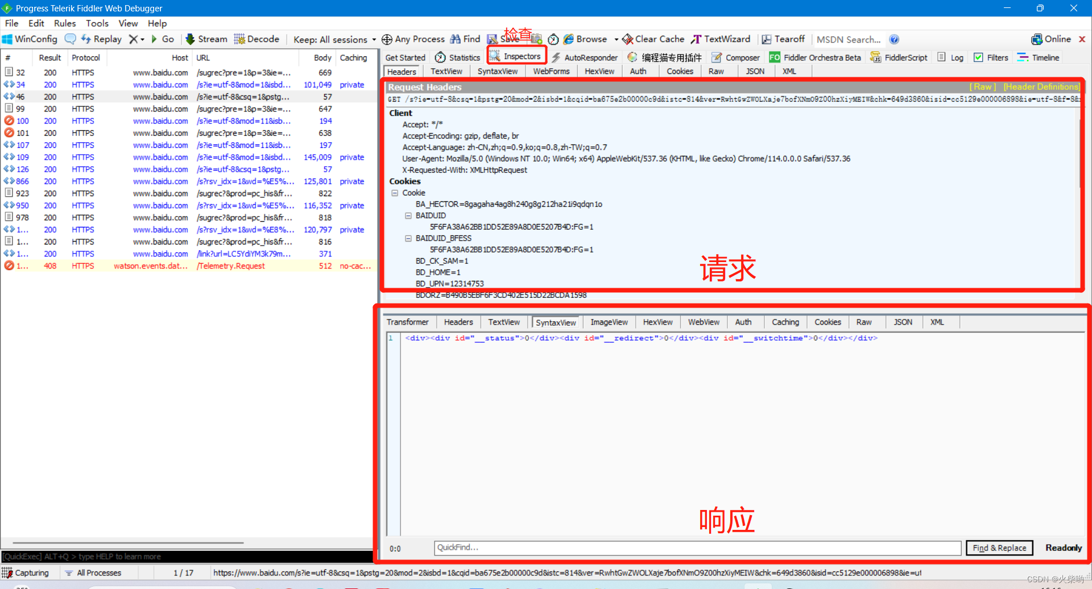Click the Go resume button

point(163,39)
